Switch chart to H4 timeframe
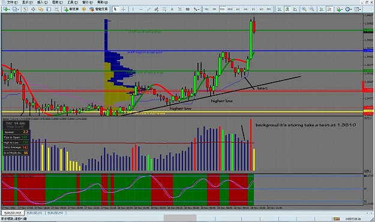 pyautogui.click(x=245, y=9)
